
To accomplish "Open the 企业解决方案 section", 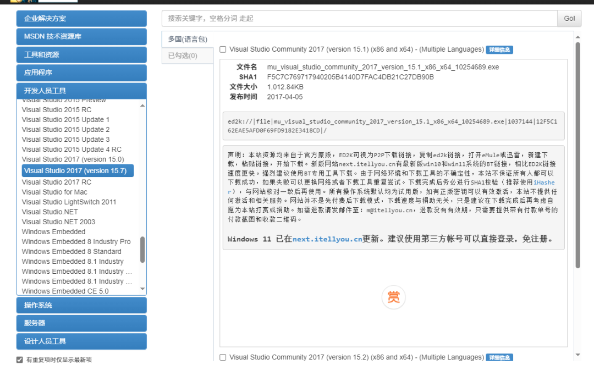I will (81, 18).
